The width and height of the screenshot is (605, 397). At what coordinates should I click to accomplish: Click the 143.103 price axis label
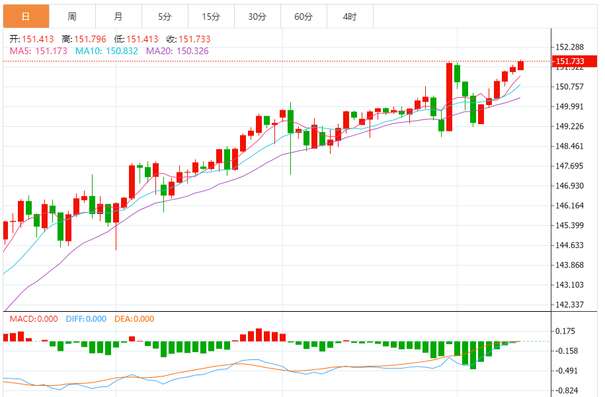(569, 285)
